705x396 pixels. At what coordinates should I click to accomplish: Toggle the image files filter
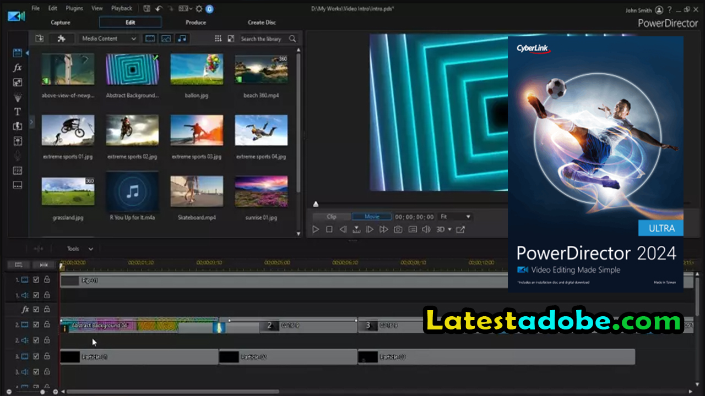pyautogui.click(x=166, y=38)
